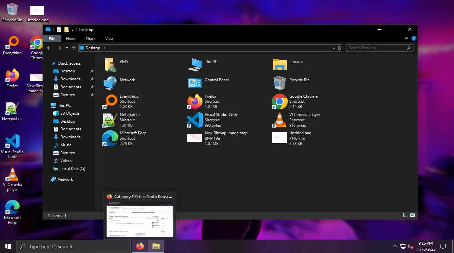Switch to the details view in the status bar
Image resolution: width=454 pixels, height=253 pixels.
pyautogui.click(x=405, y=215)
